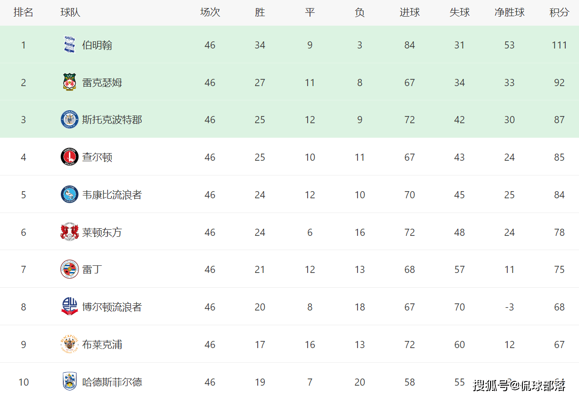
Task: Select the 韦康比流浪者 team name
Action: tap(112, 195)
